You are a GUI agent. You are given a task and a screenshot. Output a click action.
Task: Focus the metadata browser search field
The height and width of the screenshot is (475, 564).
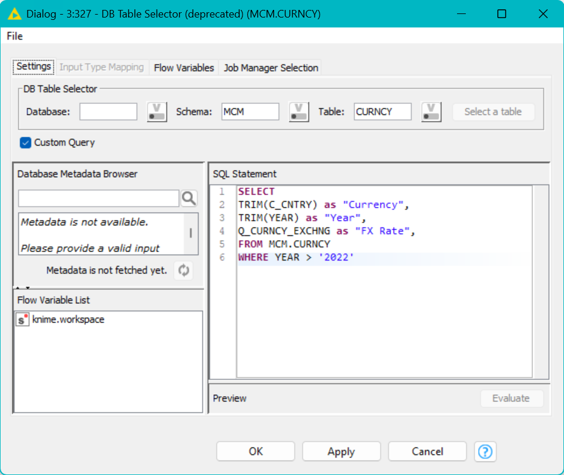pyautogui.click(x=98, y=199)
